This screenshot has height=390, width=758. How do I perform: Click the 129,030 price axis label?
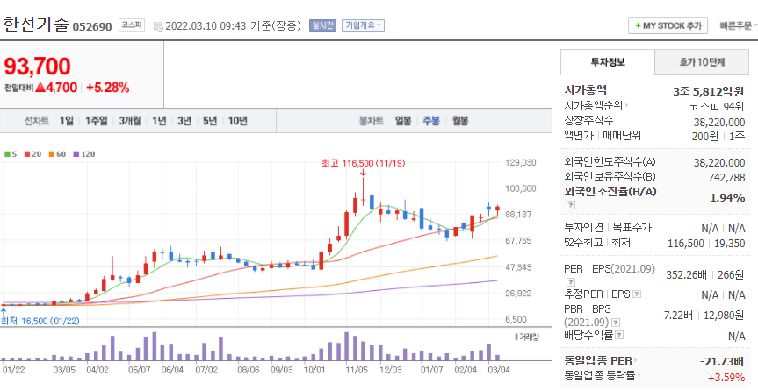coord(521,162)
